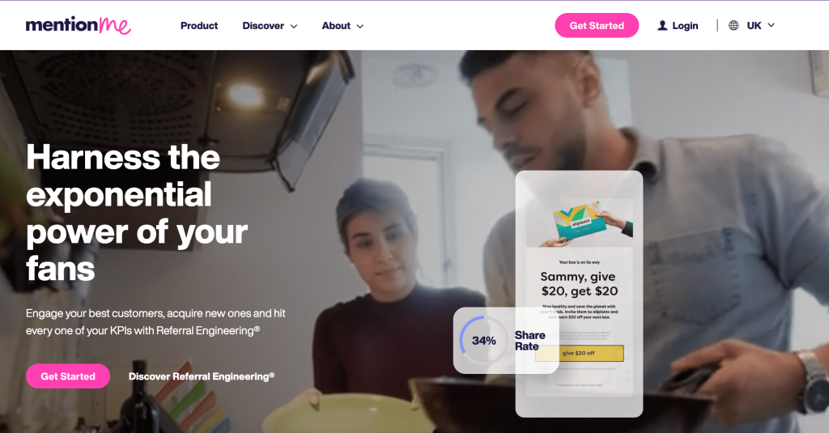
Task: Expand the About dropdown chevron
Action: (x=360, y=26)
